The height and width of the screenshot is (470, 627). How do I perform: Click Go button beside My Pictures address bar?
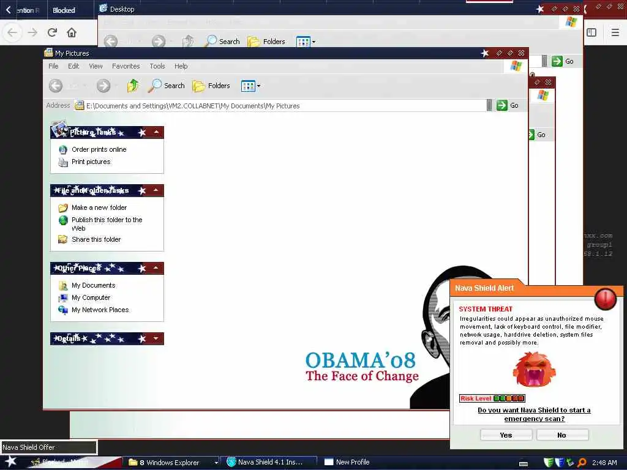click(x=508, y=105)
